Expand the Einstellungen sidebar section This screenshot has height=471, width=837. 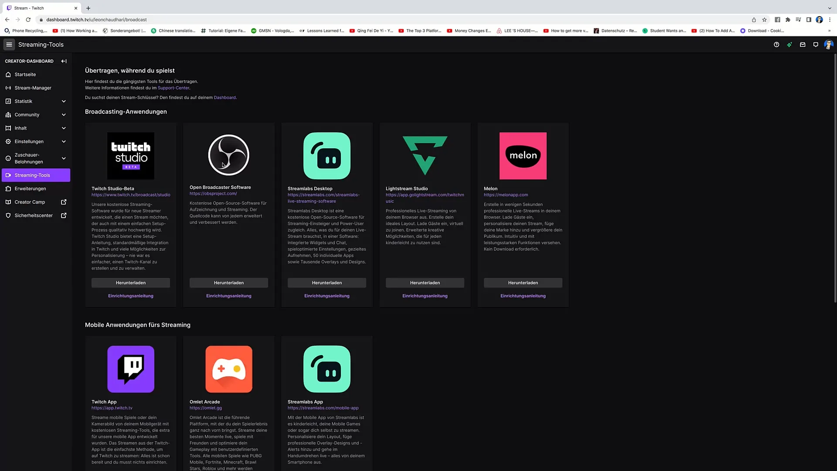(64, 141)
